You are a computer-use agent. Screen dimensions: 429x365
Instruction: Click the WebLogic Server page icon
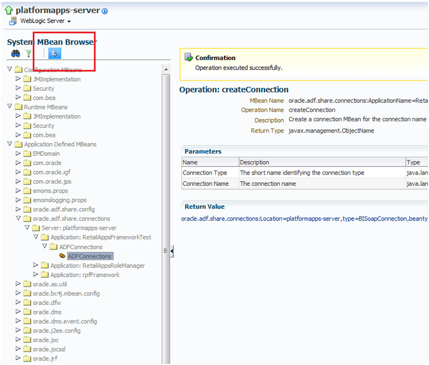(x=12, y=21)
